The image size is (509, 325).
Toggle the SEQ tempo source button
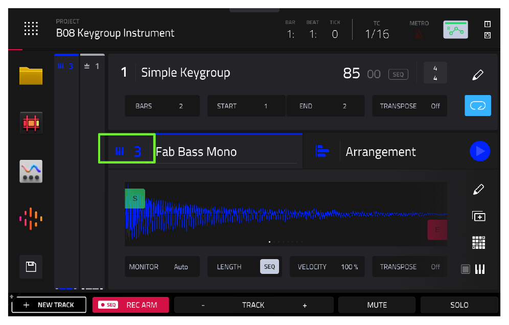398,74
